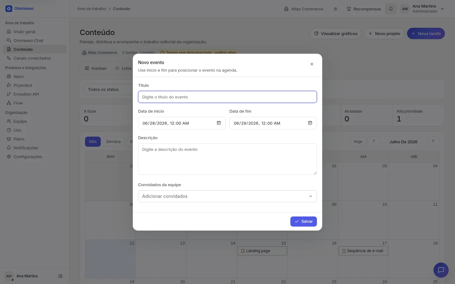Switch to the Lista view tab
455x284 pixels.
coord(123,68)
